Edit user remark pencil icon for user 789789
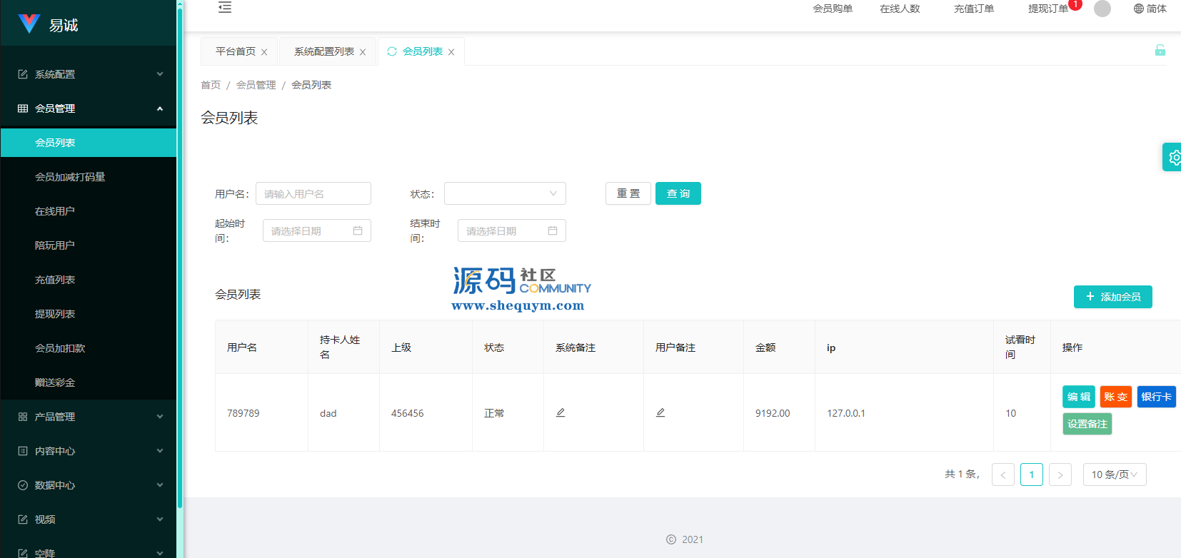This screenshot has height=558, width=1181. 660,413
